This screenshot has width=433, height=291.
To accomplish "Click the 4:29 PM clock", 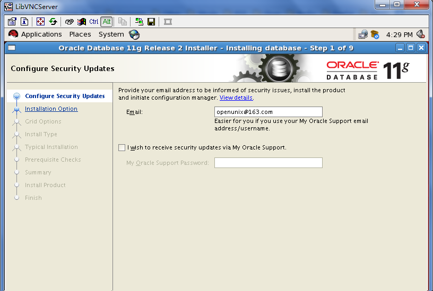I will [400, 35].
